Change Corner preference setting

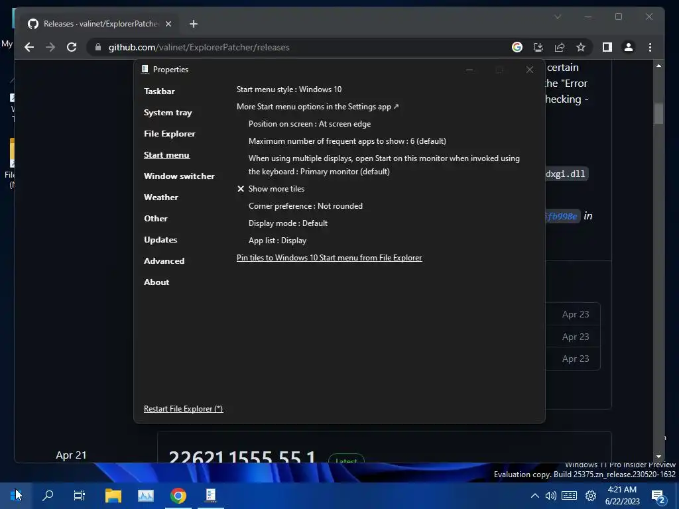(x=305, y=206)
